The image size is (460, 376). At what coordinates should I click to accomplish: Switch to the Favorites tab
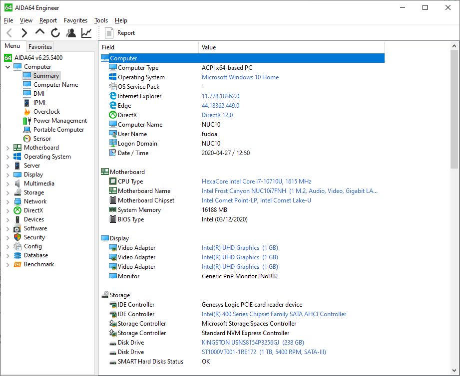pyautogui.click(x=40, y=47)
